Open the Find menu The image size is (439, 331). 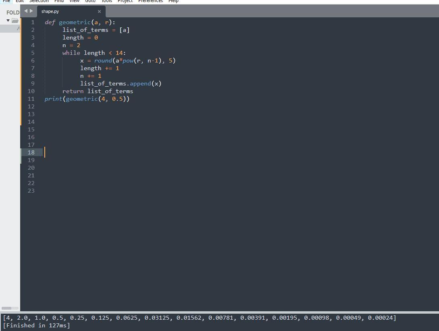pyautogui.click(x=59, y=1)
